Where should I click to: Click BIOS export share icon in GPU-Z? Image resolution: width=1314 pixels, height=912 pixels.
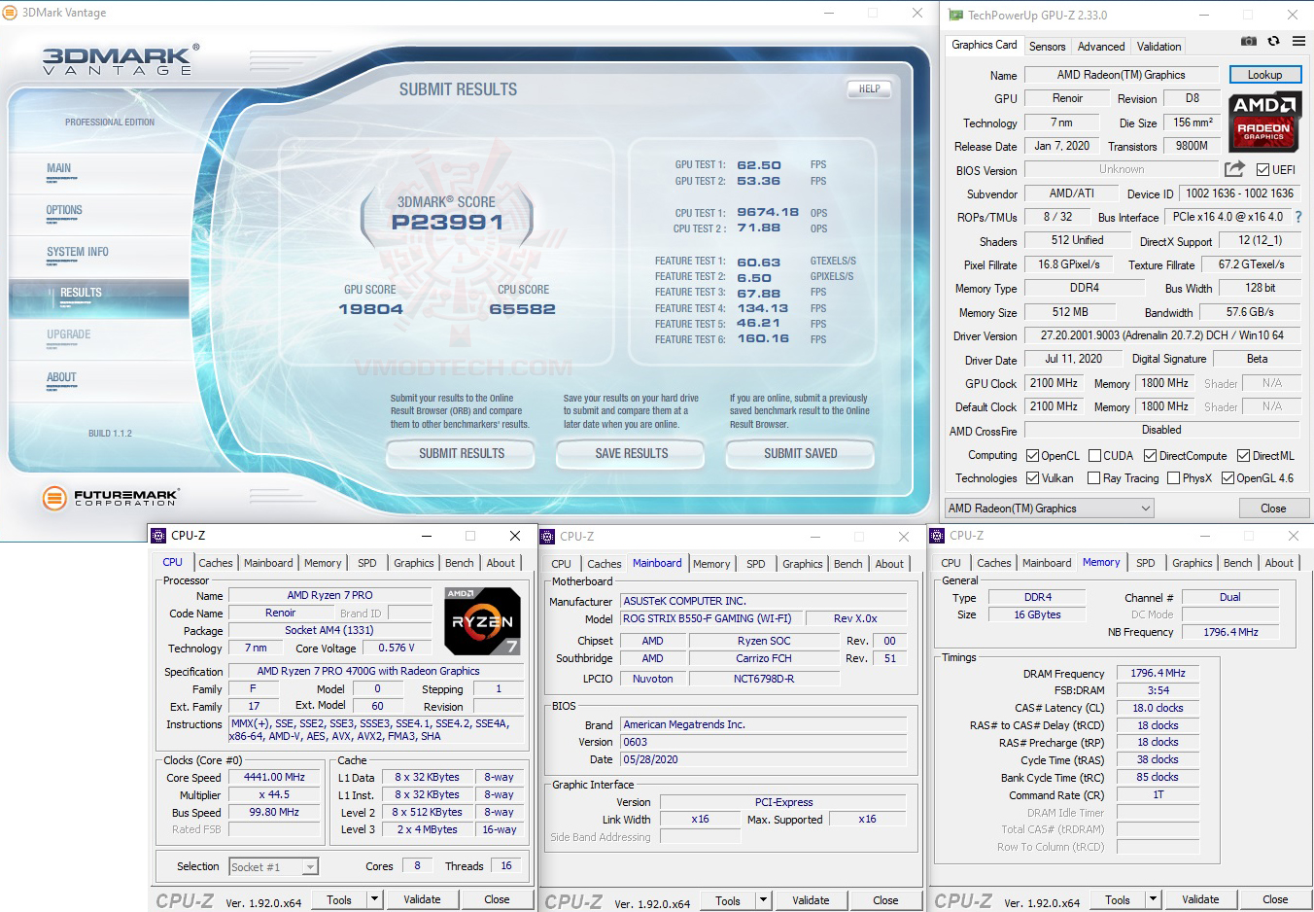pyautogui.click(x=1234, y=169)
